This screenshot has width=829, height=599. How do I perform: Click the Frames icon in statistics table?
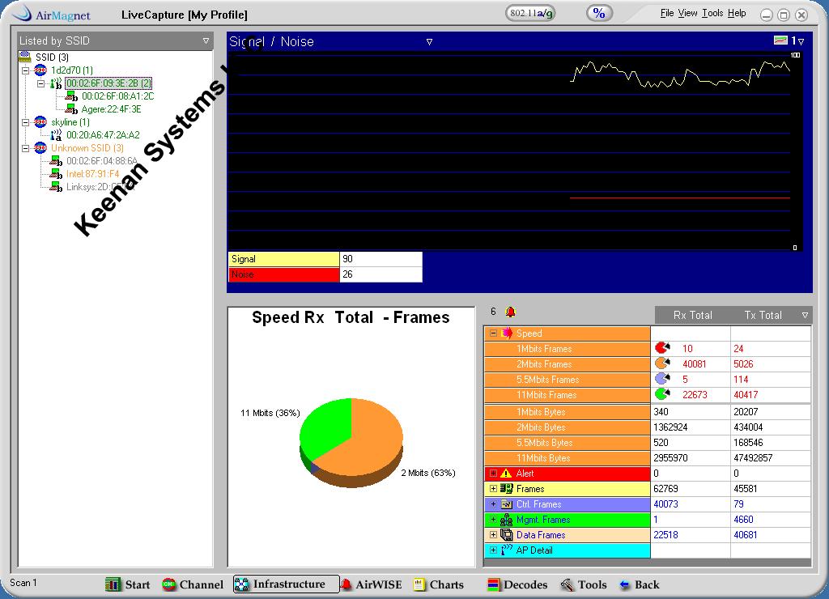(507, 488)
